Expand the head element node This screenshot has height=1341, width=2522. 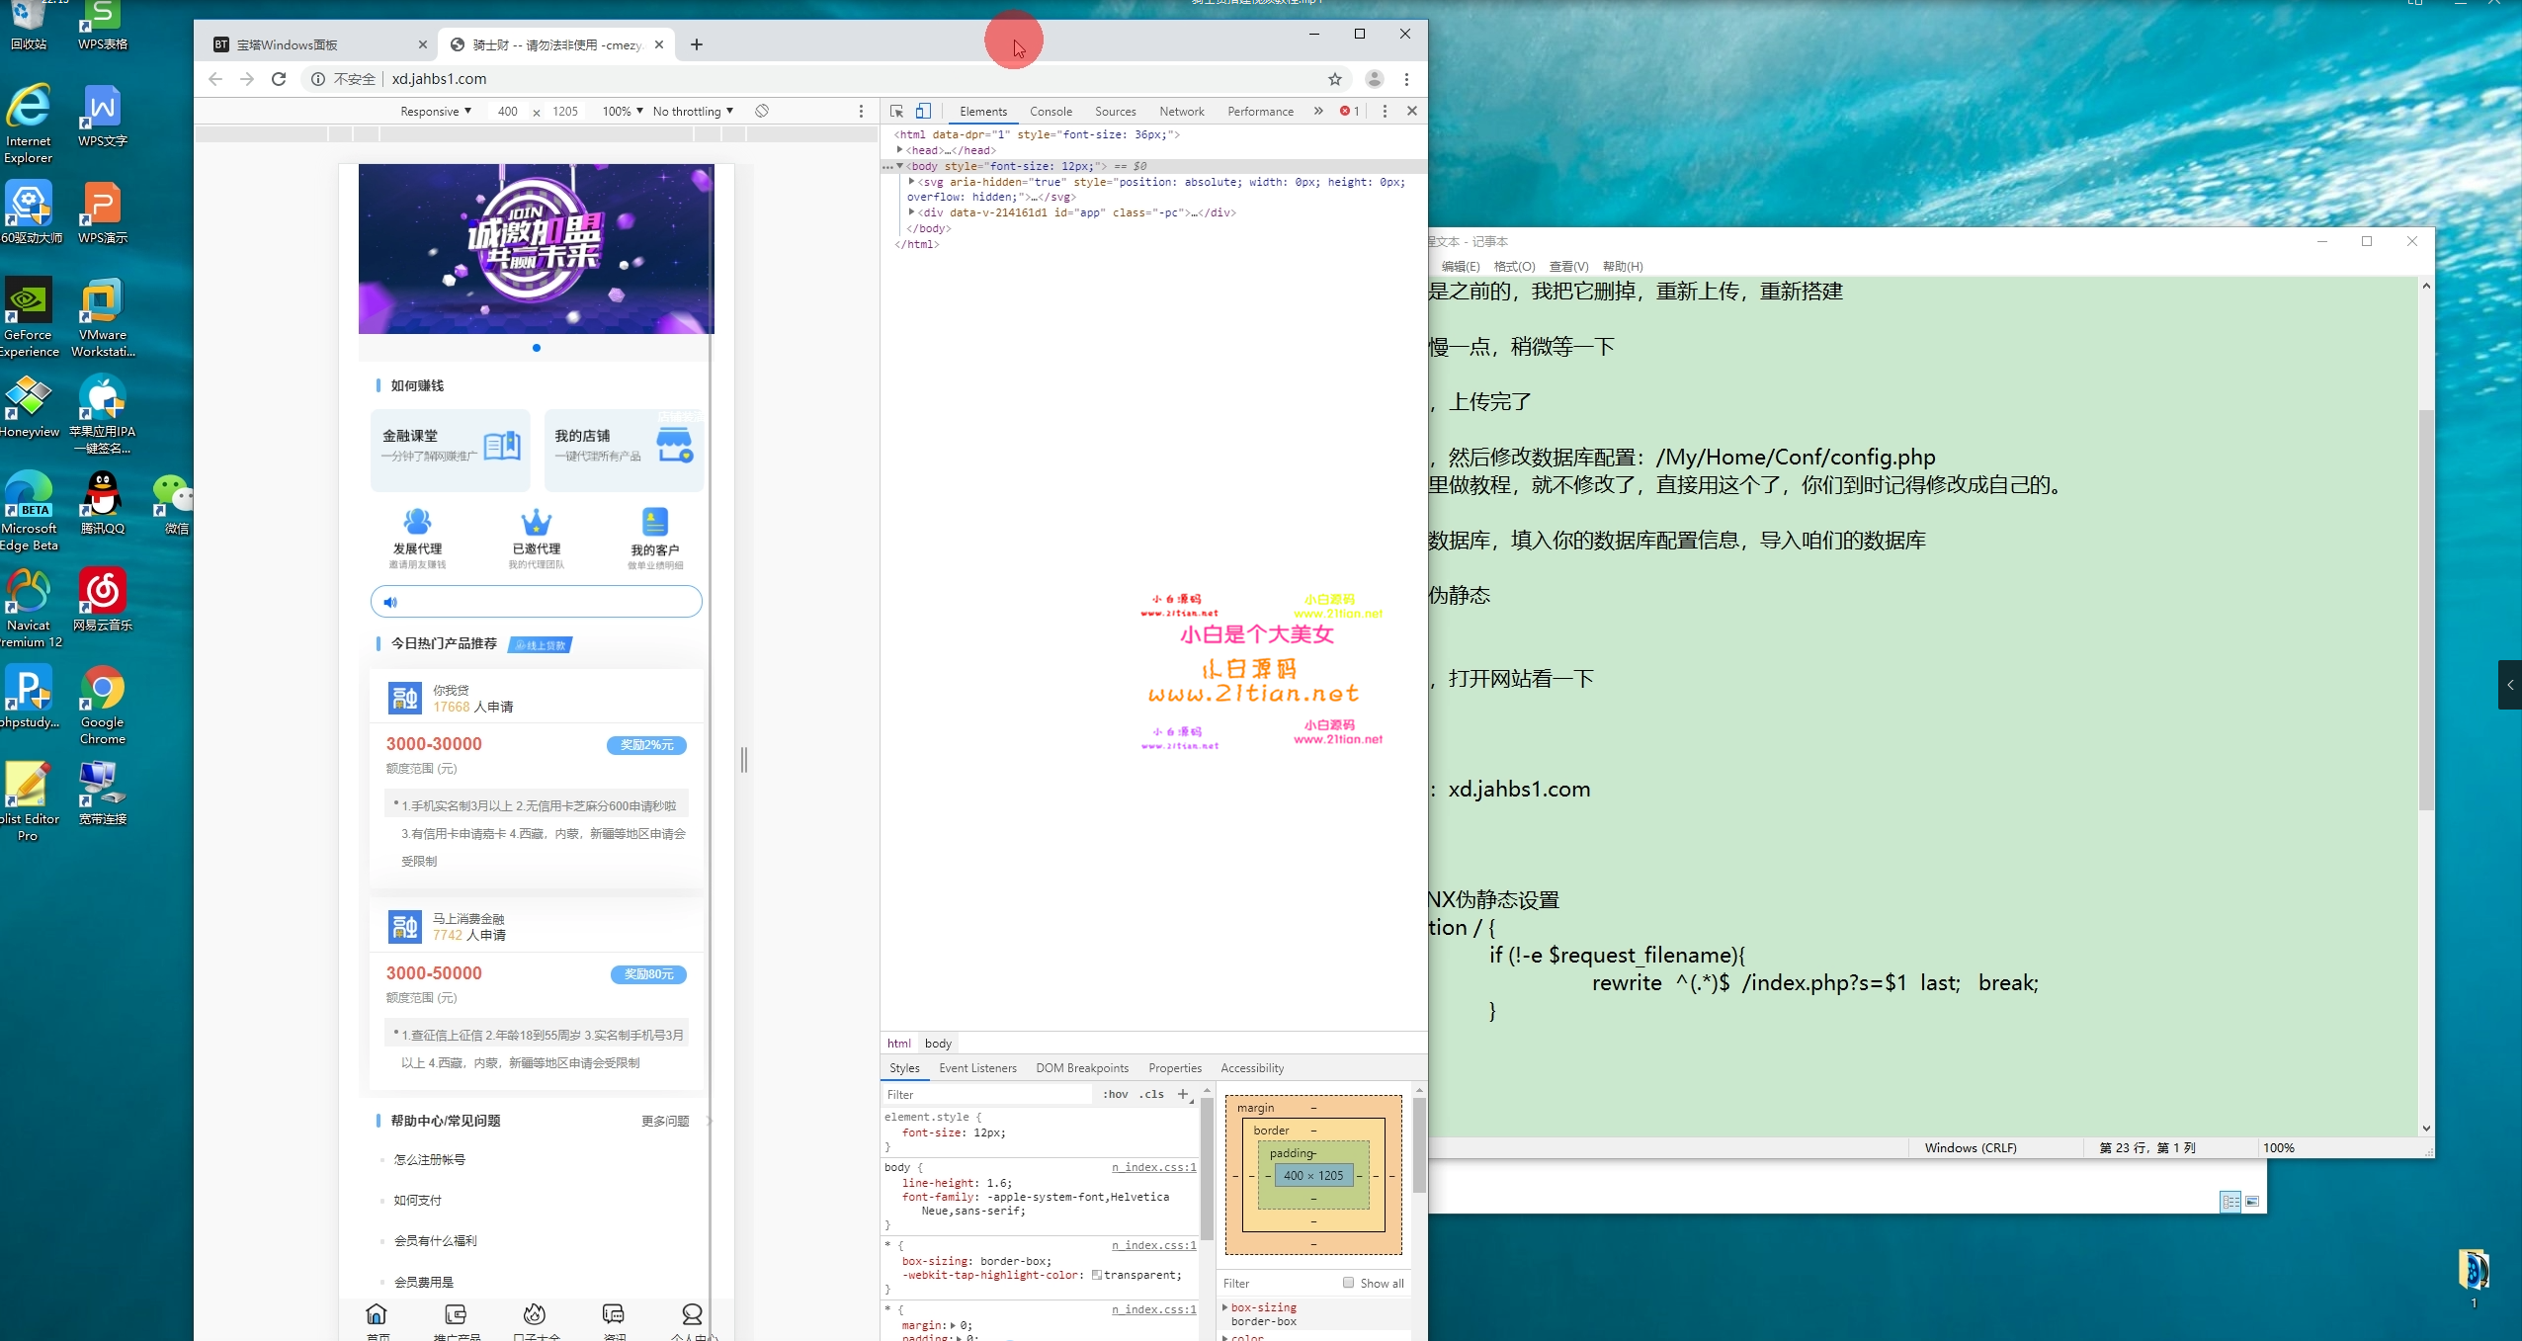[x=899, y=150]
